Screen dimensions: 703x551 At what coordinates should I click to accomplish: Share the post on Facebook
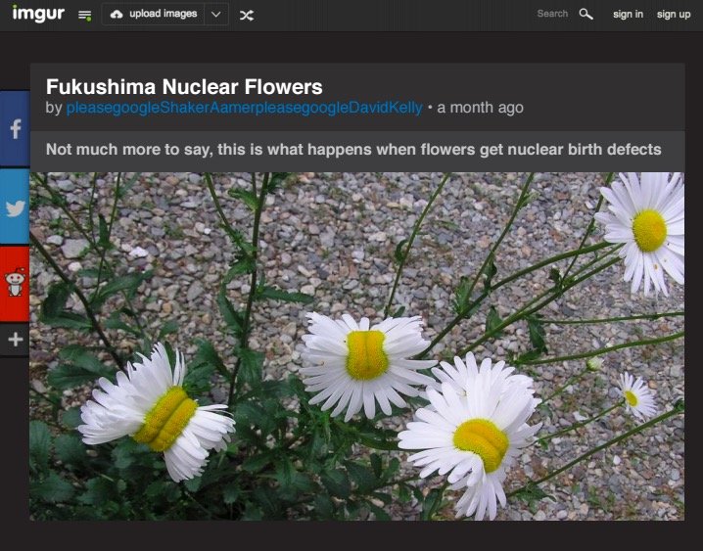pos(14,129)
